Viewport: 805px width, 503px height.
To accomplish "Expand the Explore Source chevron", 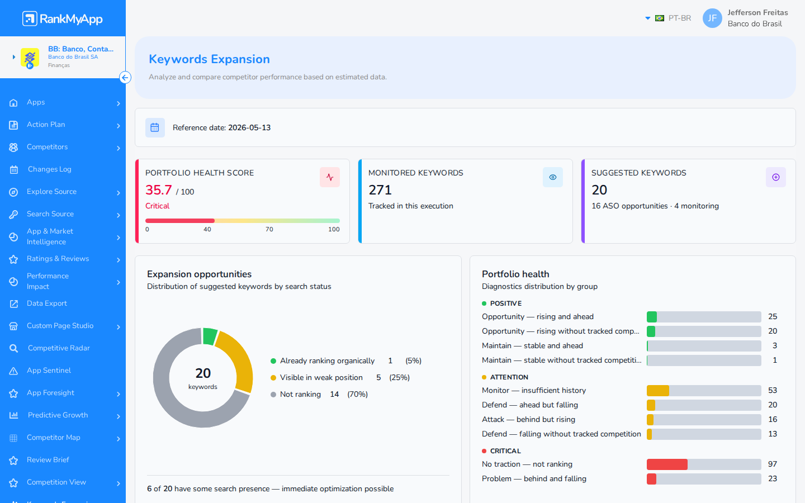I will [x=119, y=193].
